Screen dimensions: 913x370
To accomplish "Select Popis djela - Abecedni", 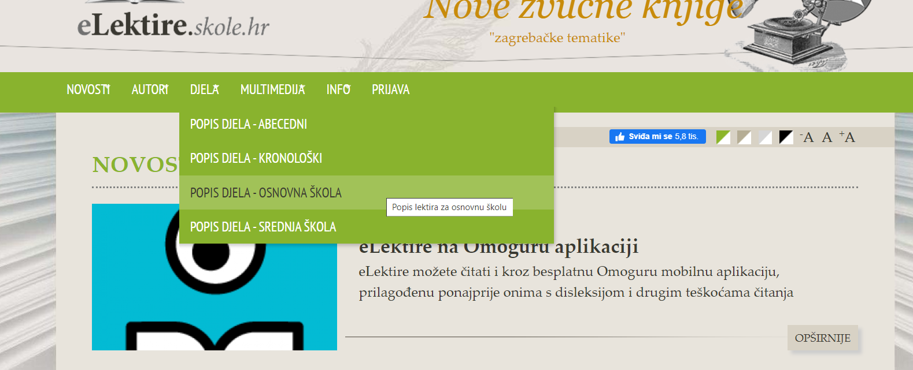I will 249,124.
